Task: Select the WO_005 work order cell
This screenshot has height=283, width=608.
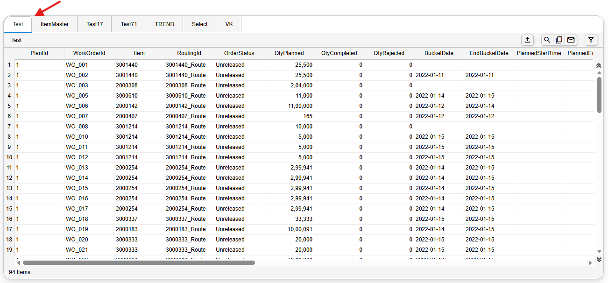Action: pos(77,96)
